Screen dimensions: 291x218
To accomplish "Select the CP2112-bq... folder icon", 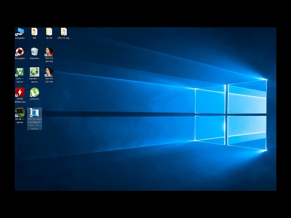I will tap(64, 32).
